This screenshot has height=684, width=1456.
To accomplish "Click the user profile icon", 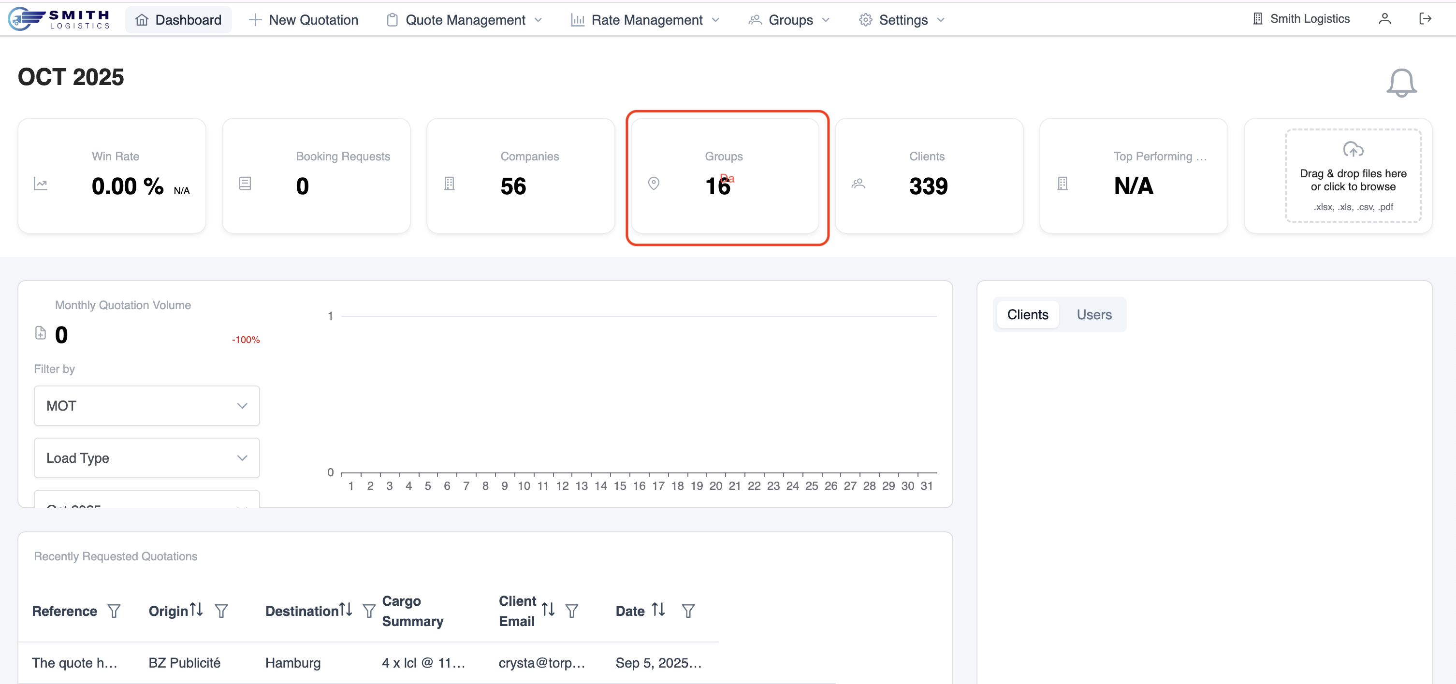I will tap(1384, 19).
